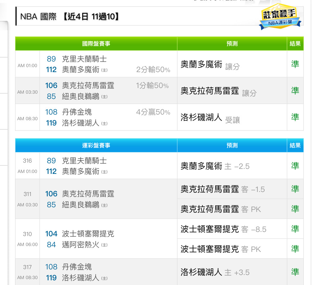This screenshot has width=315, height=285.
Task: Click game number 310 in 運彩盤 table
Action: 27,234
